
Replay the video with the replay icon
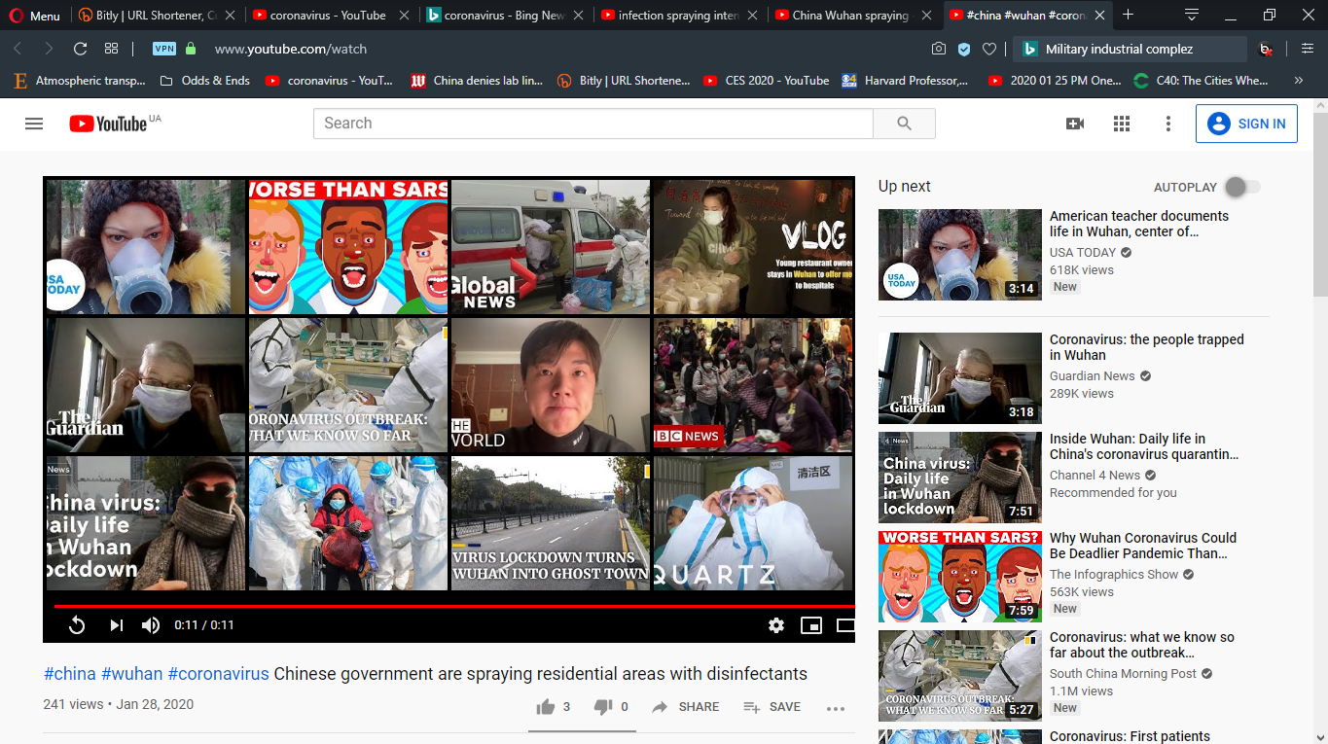point(77,625)
